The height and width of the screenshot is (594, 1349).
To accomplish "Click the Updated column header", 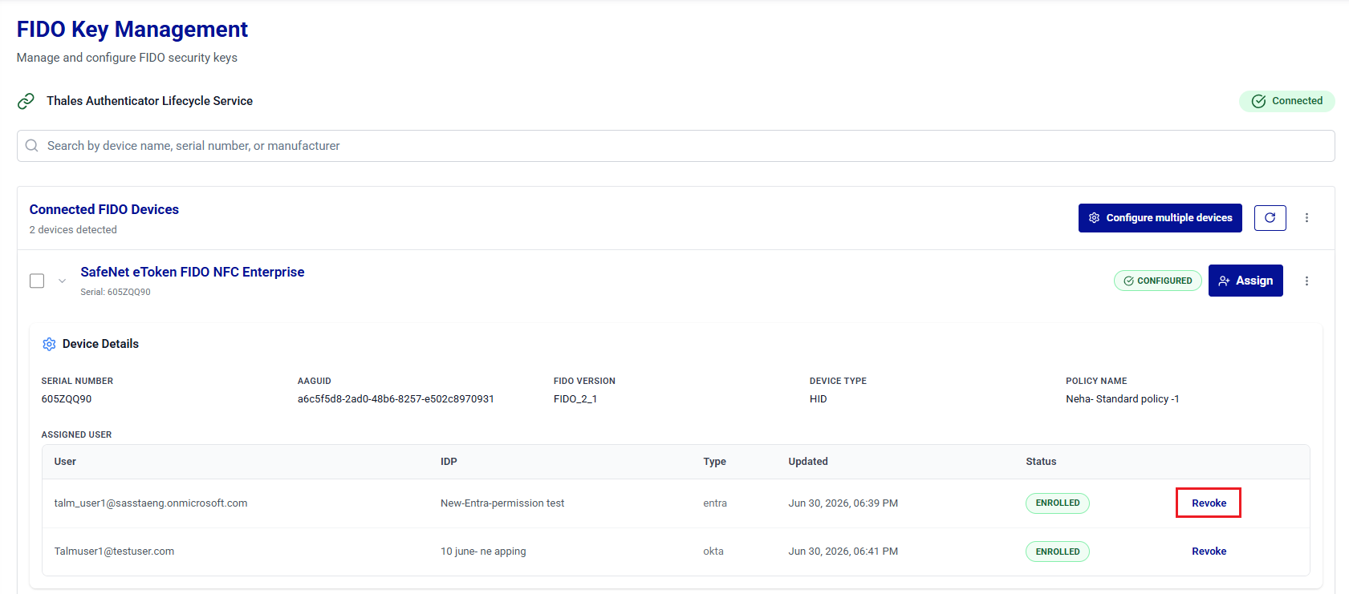I will pyautogui.click(x=808, y=462).
